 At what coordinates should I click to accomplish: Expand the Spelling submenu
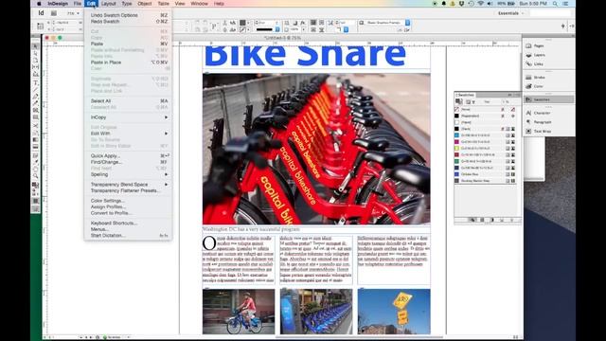[129, 174]
